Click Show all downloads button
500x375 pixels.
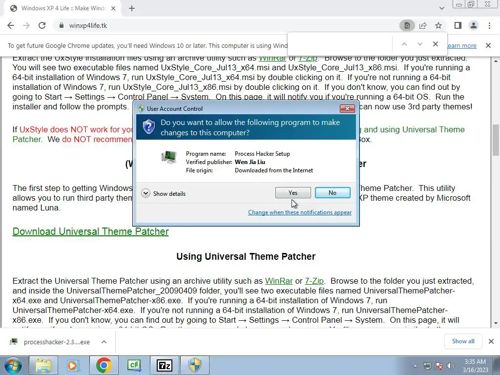coord(463,341)
